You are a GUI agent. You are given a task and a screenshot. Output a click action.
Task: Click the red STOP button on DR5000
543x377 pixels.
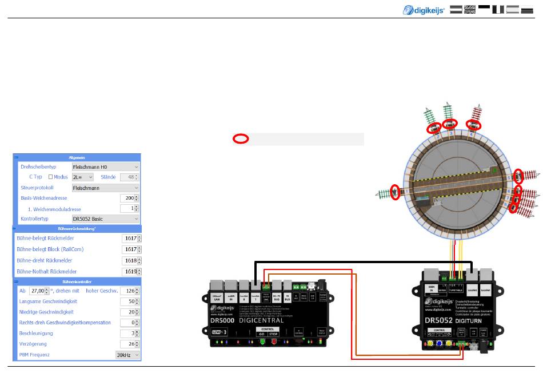(273, 343)
